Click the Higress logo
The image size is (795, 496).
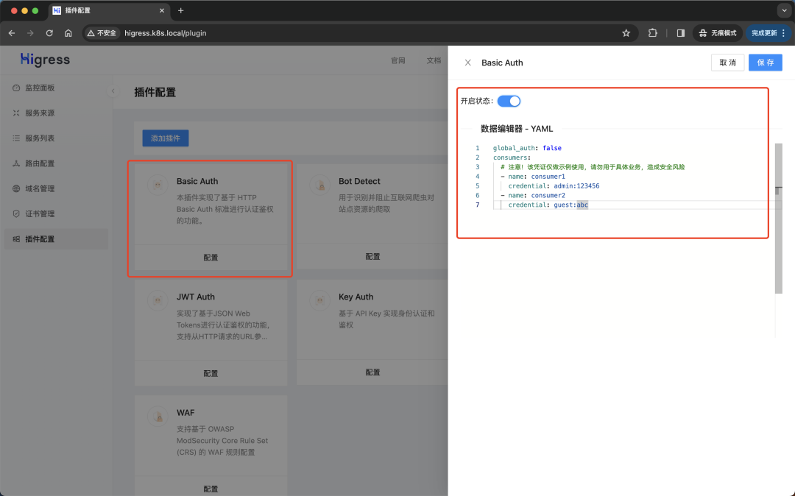[x=45, y=60]
